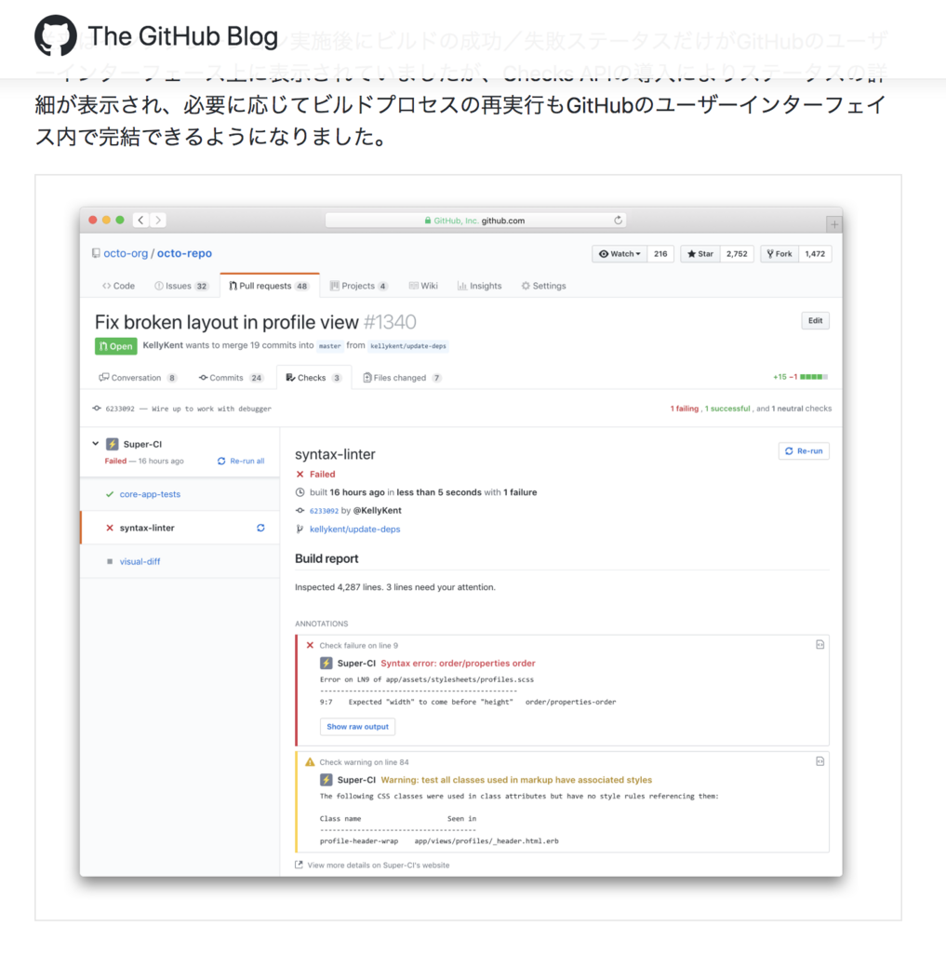Image resolution: width=946 pixels, height=953 pixels.
Task: Click the fork count 1,472
Action: pyautogui.click(x=815, y=254)
